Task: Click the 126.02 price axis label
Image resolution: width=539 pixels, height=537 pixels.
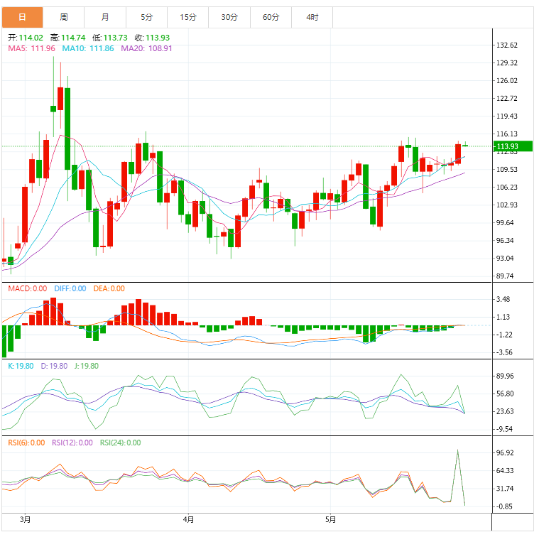Action: point(506,81)
